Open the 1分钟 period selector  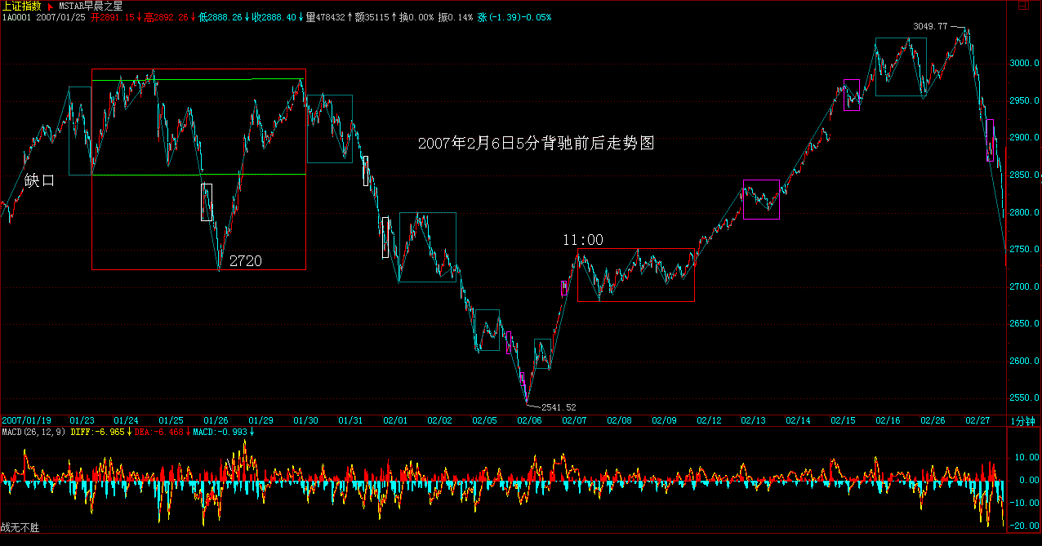[1023, 420]
